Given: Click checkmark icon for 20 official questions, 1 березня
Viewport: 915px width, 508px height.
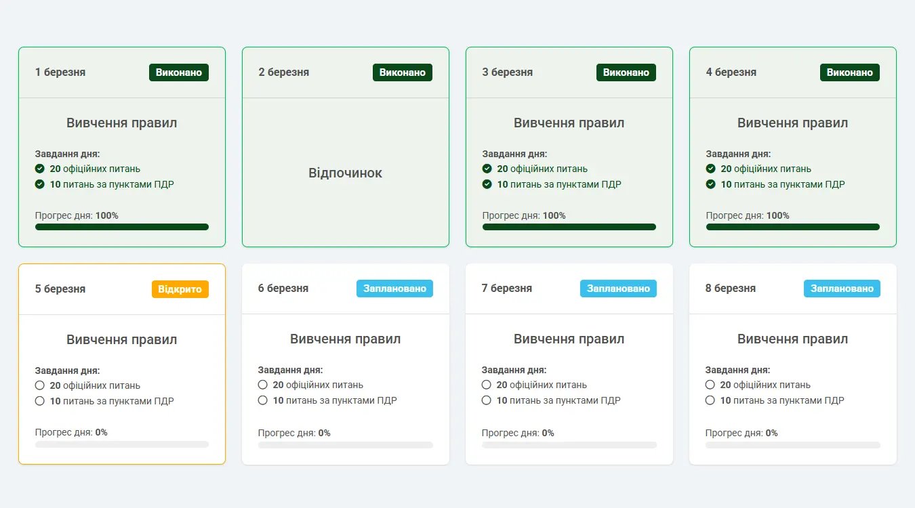Looking at the screenshot, I should click(40, 169).
